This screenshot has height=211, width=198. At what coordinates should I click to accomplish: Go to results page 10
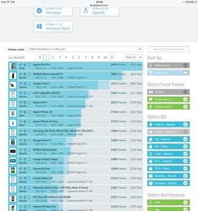pos(105,57)
